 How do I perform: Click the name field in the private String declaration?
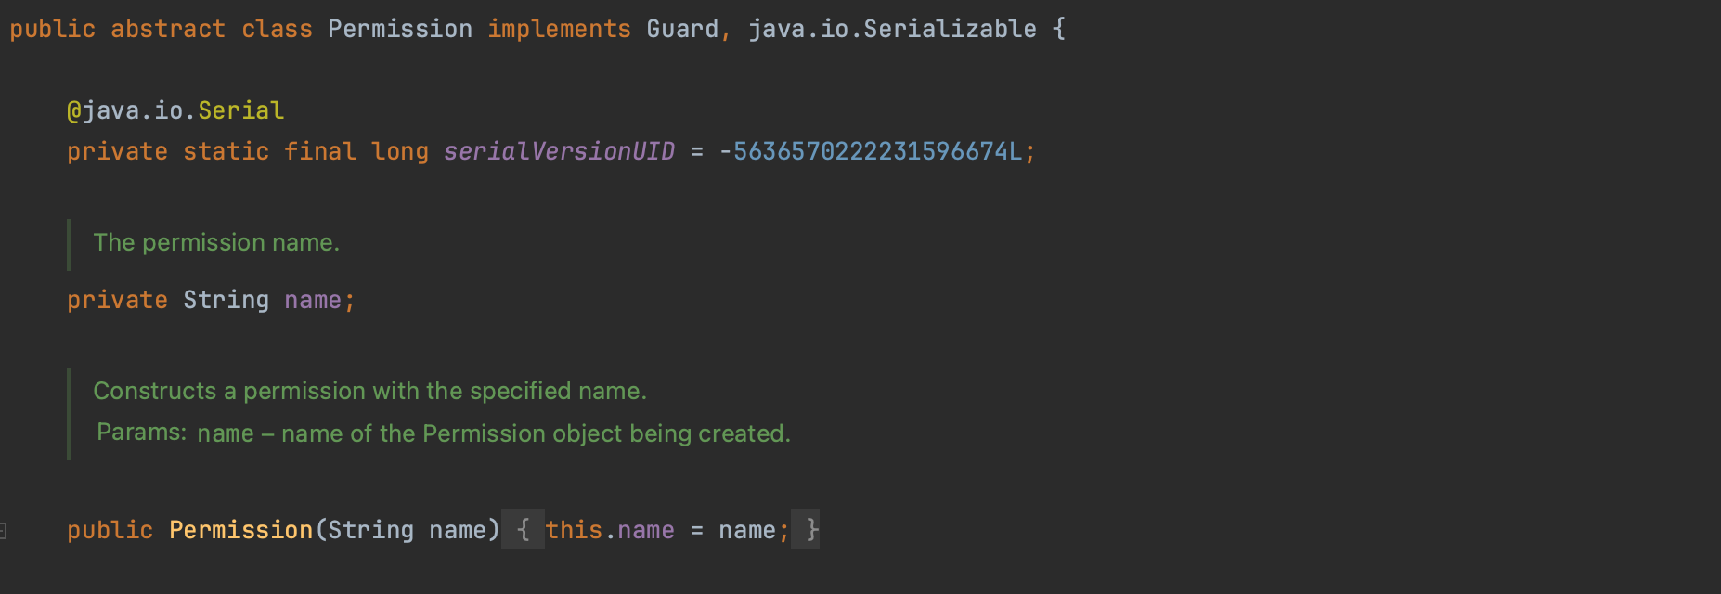pos(313,300)
